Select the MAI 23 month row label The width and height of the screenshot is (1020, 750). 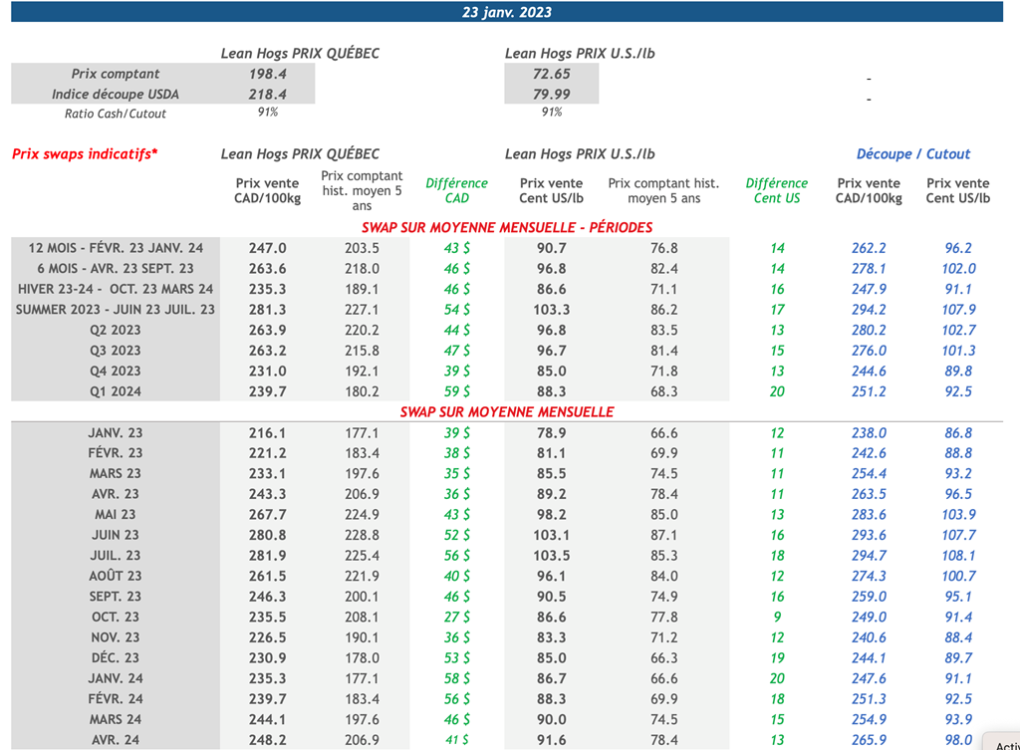click(116, 515)
